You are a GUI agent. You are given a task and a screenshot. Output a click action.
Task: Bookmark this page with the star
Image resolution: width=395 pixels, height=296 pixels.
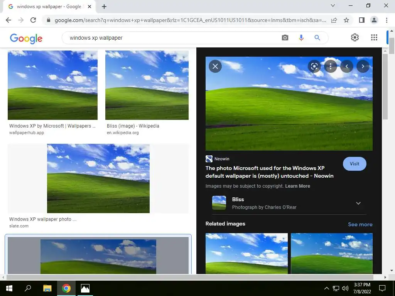click(x=346, y=20)
